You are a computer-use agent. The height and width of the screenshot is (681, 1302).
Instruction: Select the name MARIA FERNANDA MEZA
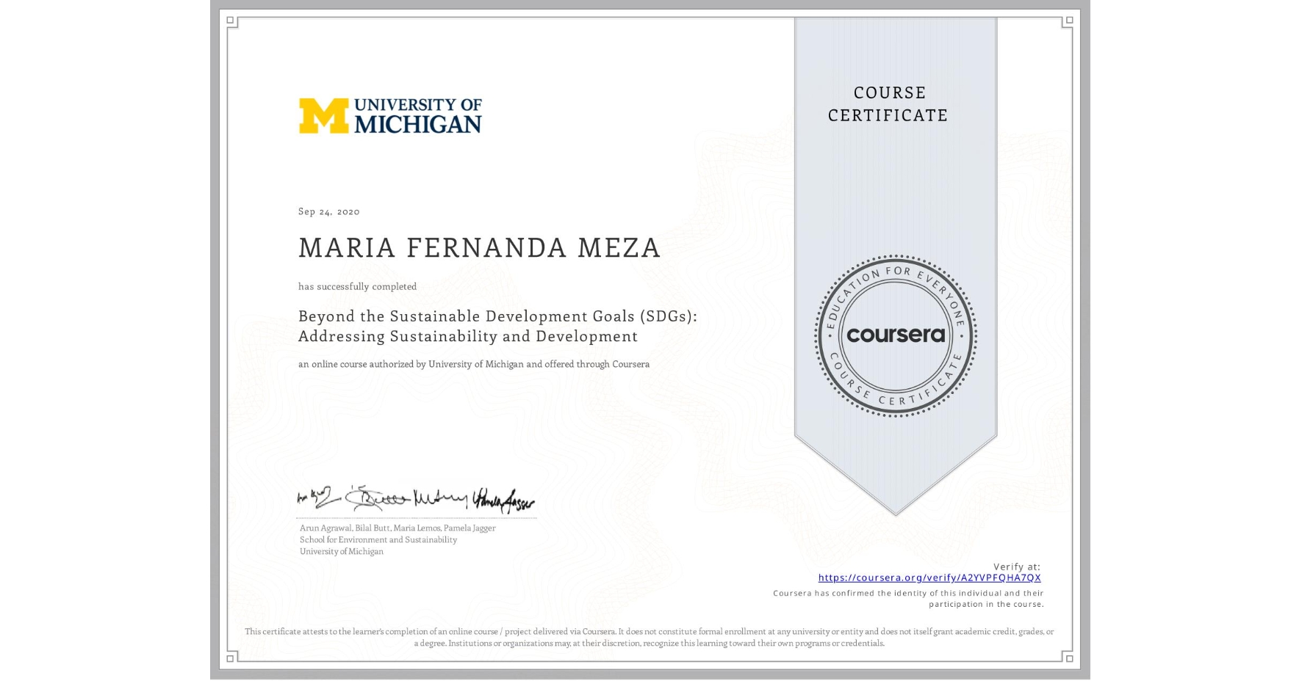tap(479, 248)
